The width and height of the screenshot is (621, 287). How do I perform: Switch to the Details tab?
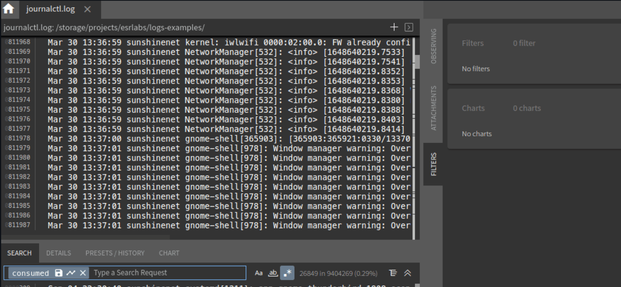(59, 253)
